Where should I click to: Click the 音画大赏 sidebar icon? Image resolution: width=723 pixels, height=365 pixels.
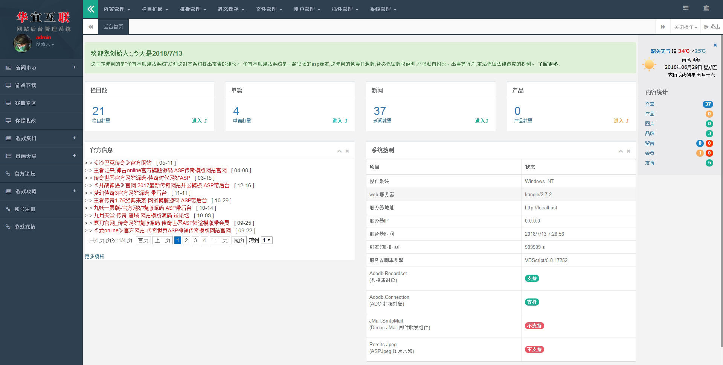8,156
